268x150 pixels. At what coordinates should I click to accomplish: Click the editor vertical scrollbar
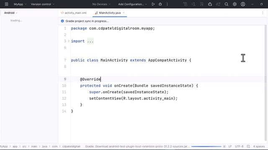pyautogui.click(x=265, y=83)
